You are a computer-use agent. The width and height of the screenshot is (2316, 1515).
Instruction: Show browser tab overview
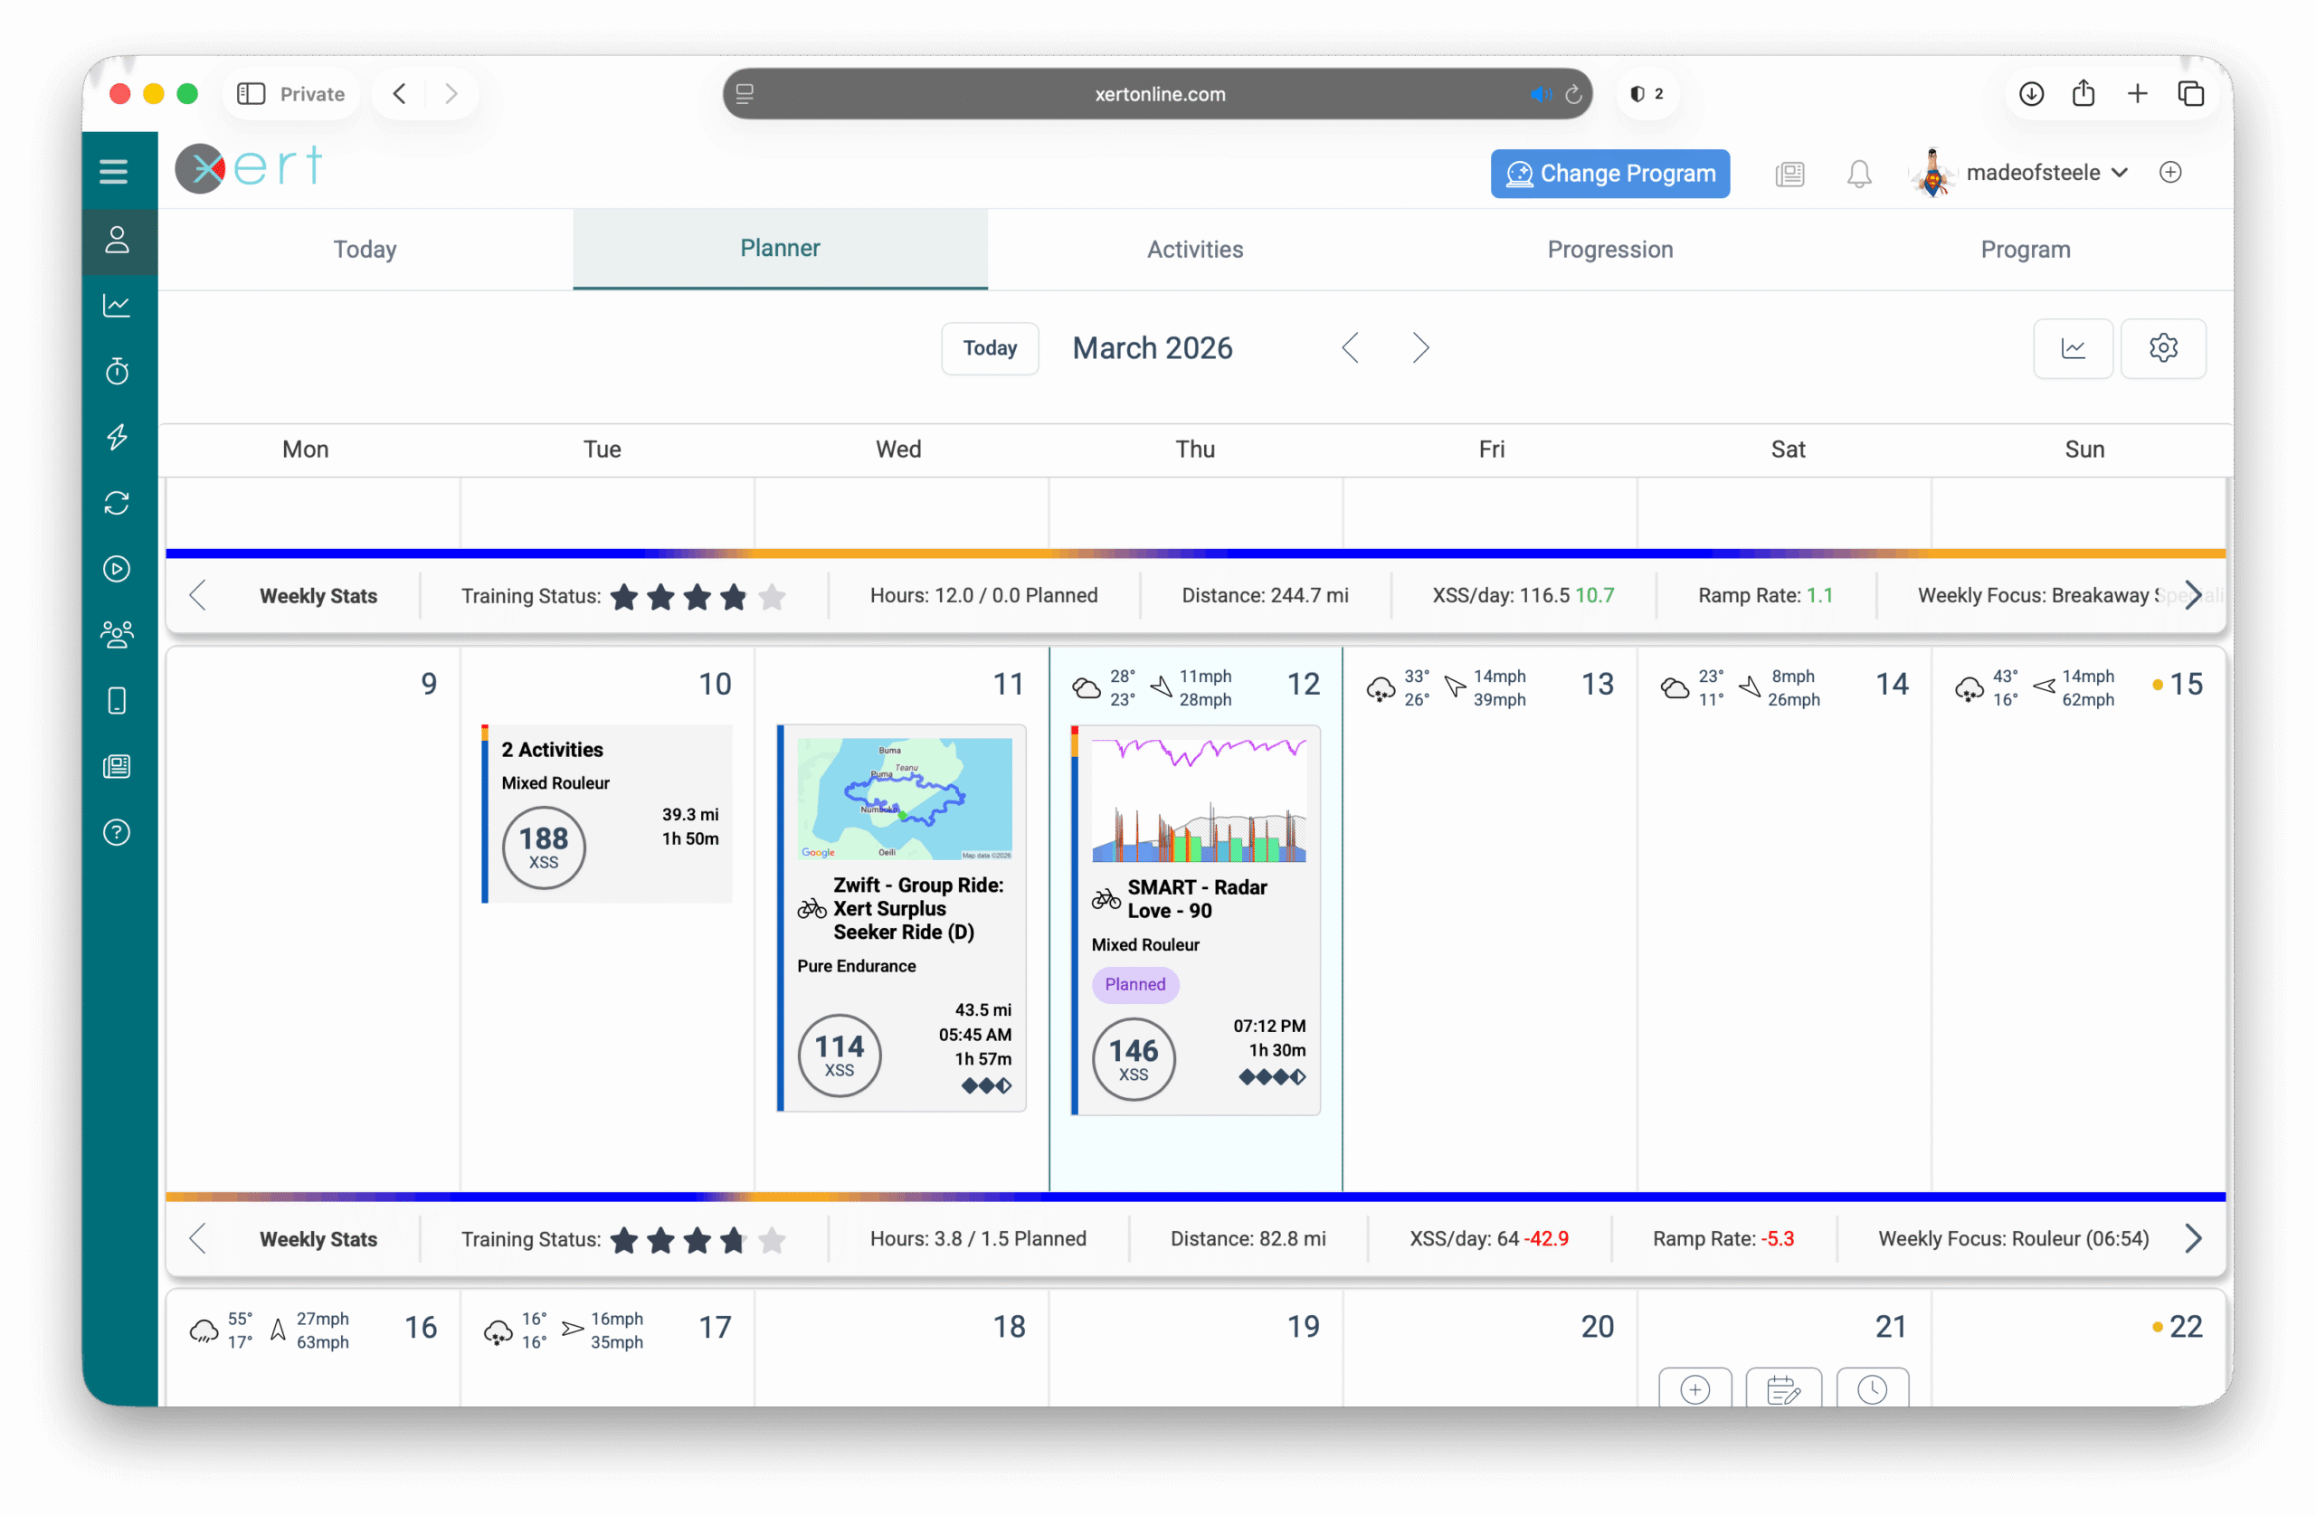pyautogui.click(x=2190, y=93)
